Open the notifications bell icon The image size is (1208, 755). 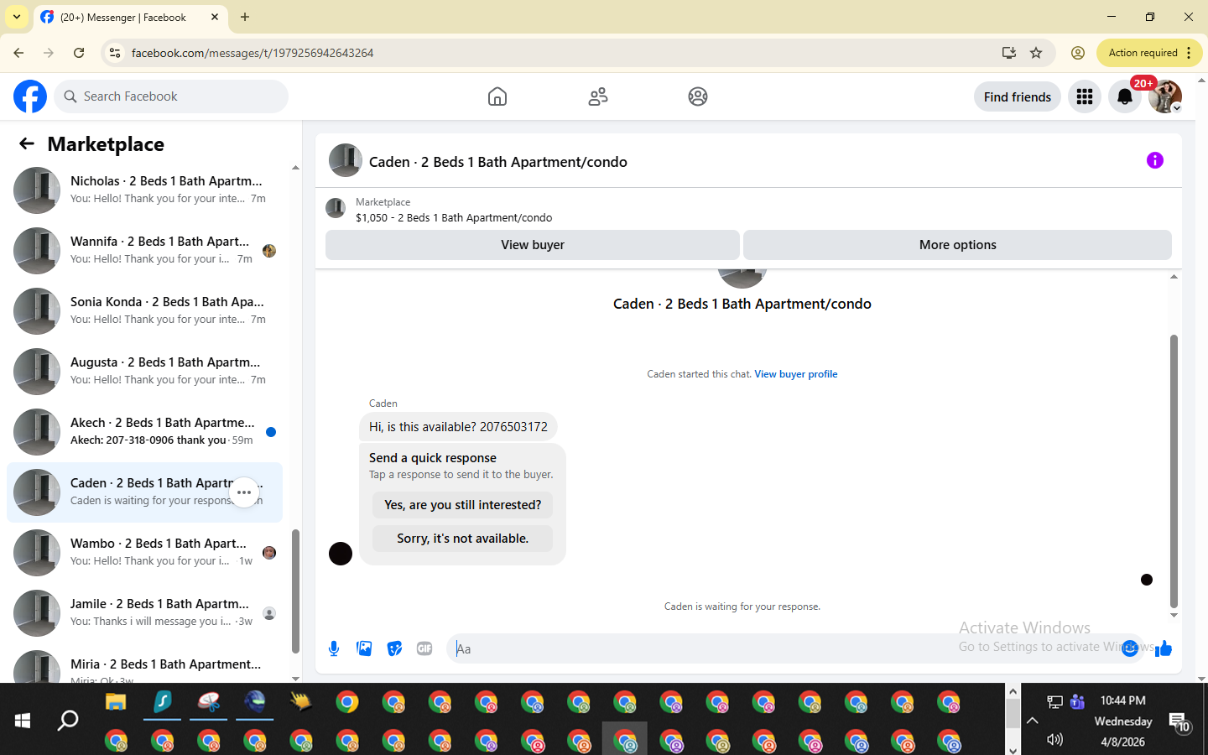1125,96
